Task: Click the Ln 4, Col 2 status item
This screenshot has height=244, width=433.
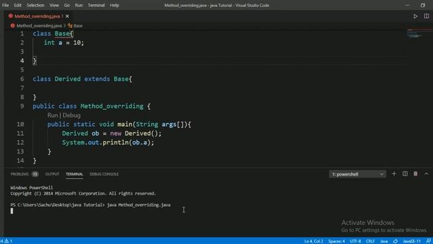Action: pyautogui.click(x=313, y=241)
